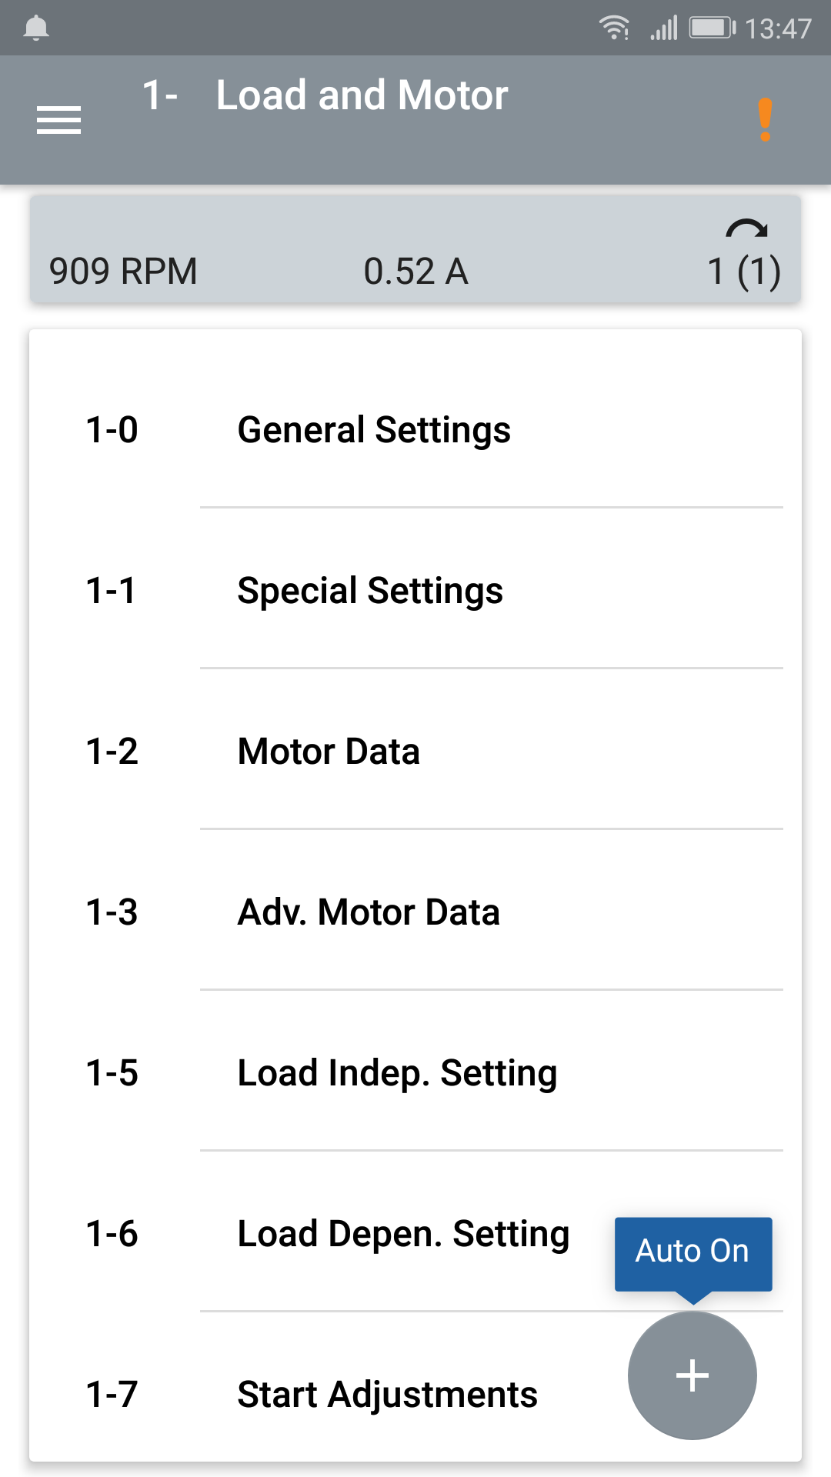Viewport: 831px width, 1477px height.
Task: Tap the orange warning exclamation icon
Action: [765, 120]
